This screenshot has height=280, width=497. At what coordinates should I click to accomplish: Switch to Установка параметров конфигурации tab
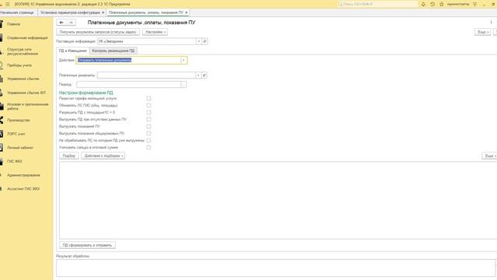(70, 12)
